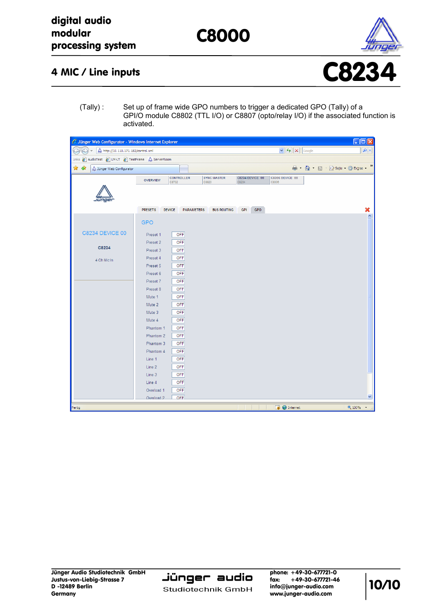The height and width of the screenshot is (611, 431).
Task: Click the search magnifier icon
Action: pos(365,151)
